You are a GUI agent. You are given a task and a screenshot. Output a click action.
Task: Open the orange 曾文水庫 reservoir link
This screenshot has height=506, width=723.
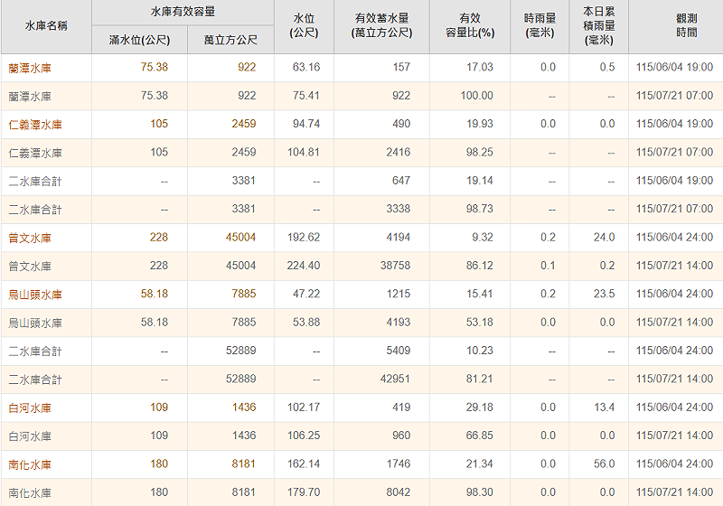coord(30,239)
